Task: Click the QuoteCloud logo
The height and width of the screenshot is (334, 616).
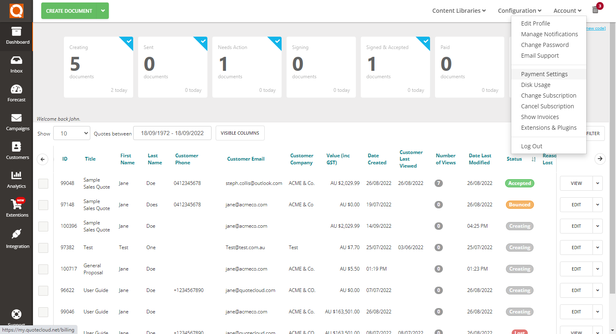Action: click(16, 10)
